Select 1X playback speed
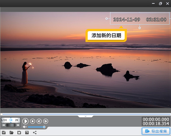The width and height of the screenshot is (171, 136). pyautogui.click(x=11, y=120)
